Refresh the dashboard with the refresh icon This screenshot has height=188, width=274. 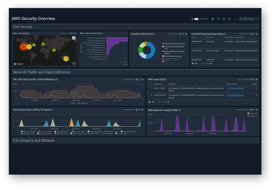click(x=229, y=19)
